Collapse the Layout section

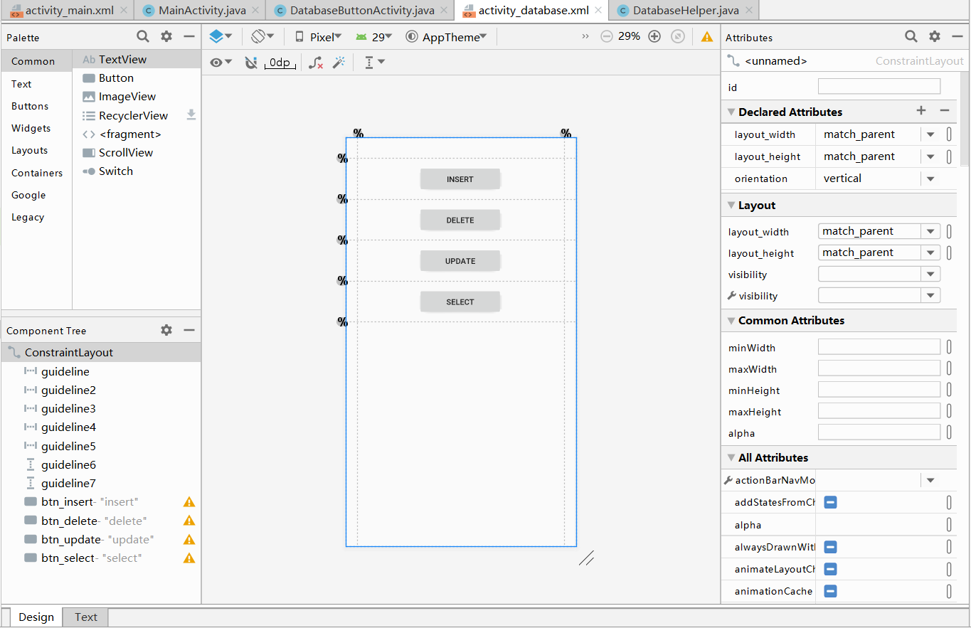[731, 206]
